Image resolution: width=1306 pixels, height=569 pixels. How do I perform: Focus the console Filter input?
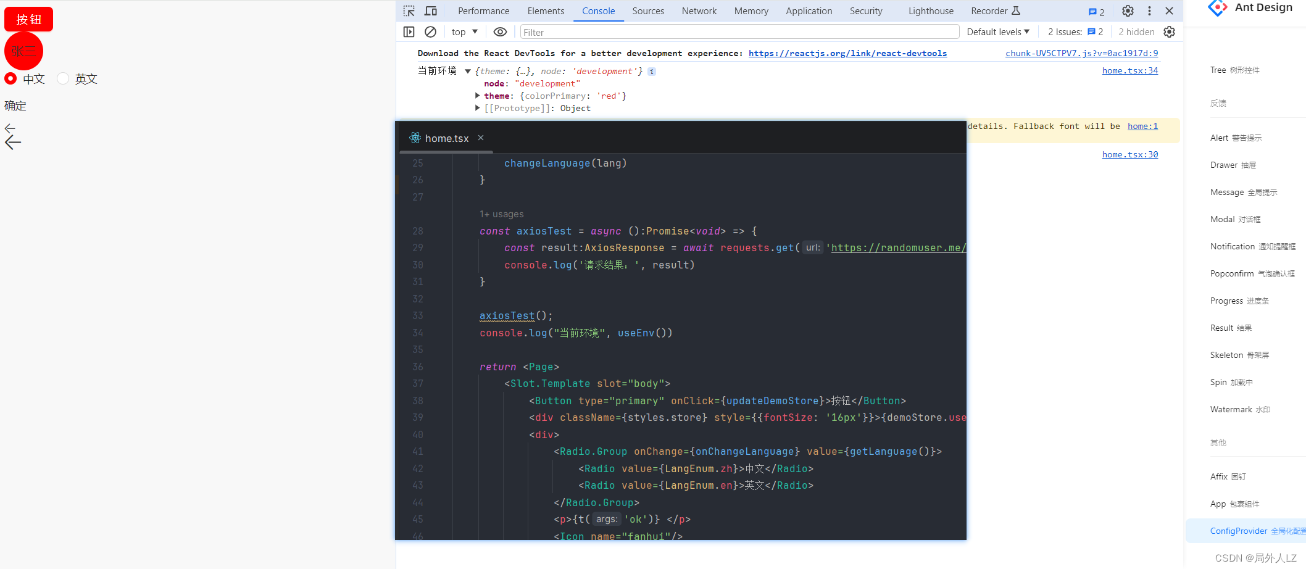(739, 32)
